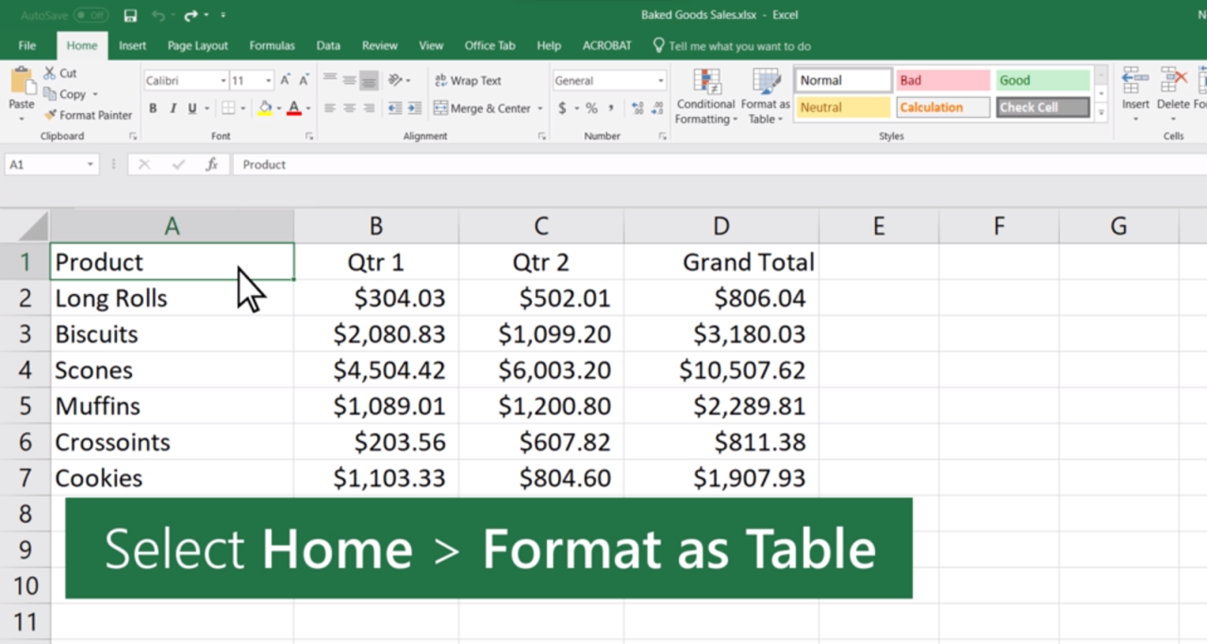Apply Bold formatting
Screen dimensions: 1207x644
(x=153, y=109)
